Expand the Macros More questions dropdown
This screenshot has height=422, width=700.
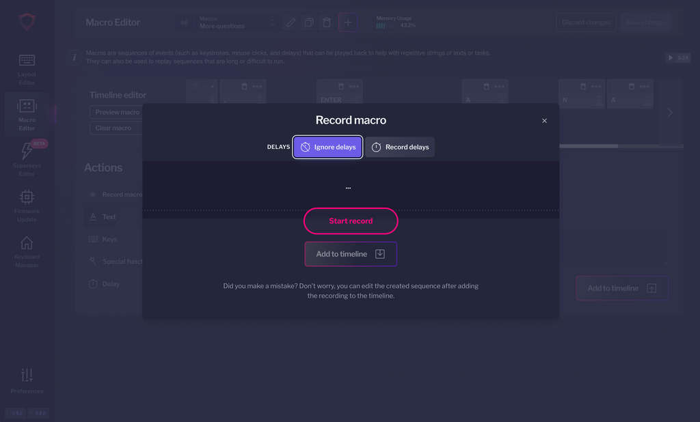coord(237,23)
